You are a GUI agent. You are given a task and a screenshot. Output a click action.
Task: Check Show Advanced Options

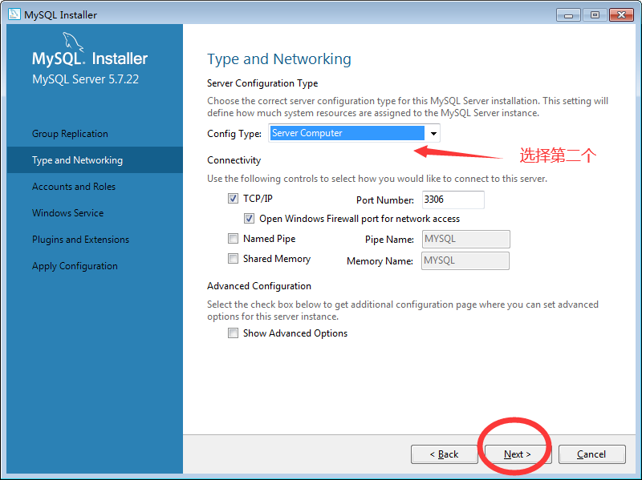233,333
